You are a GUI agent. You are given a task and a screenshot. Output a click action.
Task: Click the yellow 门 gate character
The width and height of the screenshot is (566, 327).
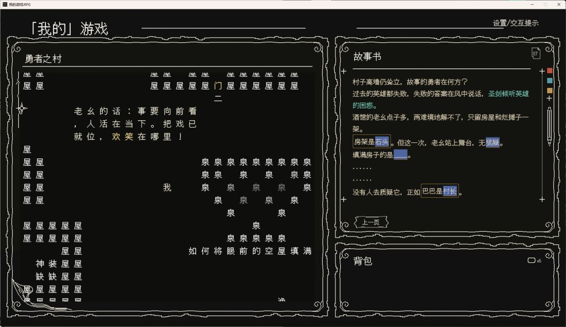217,86
